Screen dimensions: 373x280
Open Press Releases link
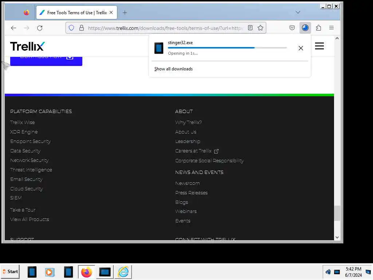(191, 192)
